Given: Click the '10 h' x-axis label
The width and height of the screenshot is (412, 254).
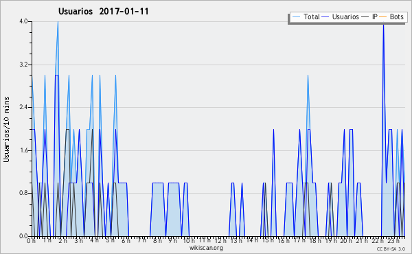Looking at the screenshot, I should [x=189, y=240].
